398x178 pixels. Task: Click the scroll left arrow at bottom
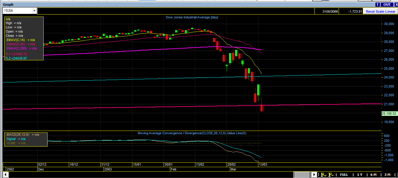coord(5,175)
